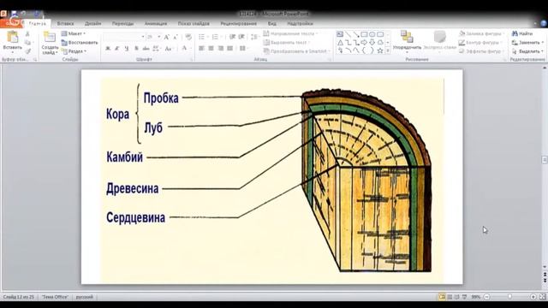Click the Arrange (Упорядочить) icon
Screen dimensions: 548x308
click(x=407, y=37)
